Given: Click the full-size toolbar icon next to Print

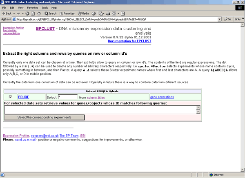Looking at the screenshot, I should coord(114,13).
